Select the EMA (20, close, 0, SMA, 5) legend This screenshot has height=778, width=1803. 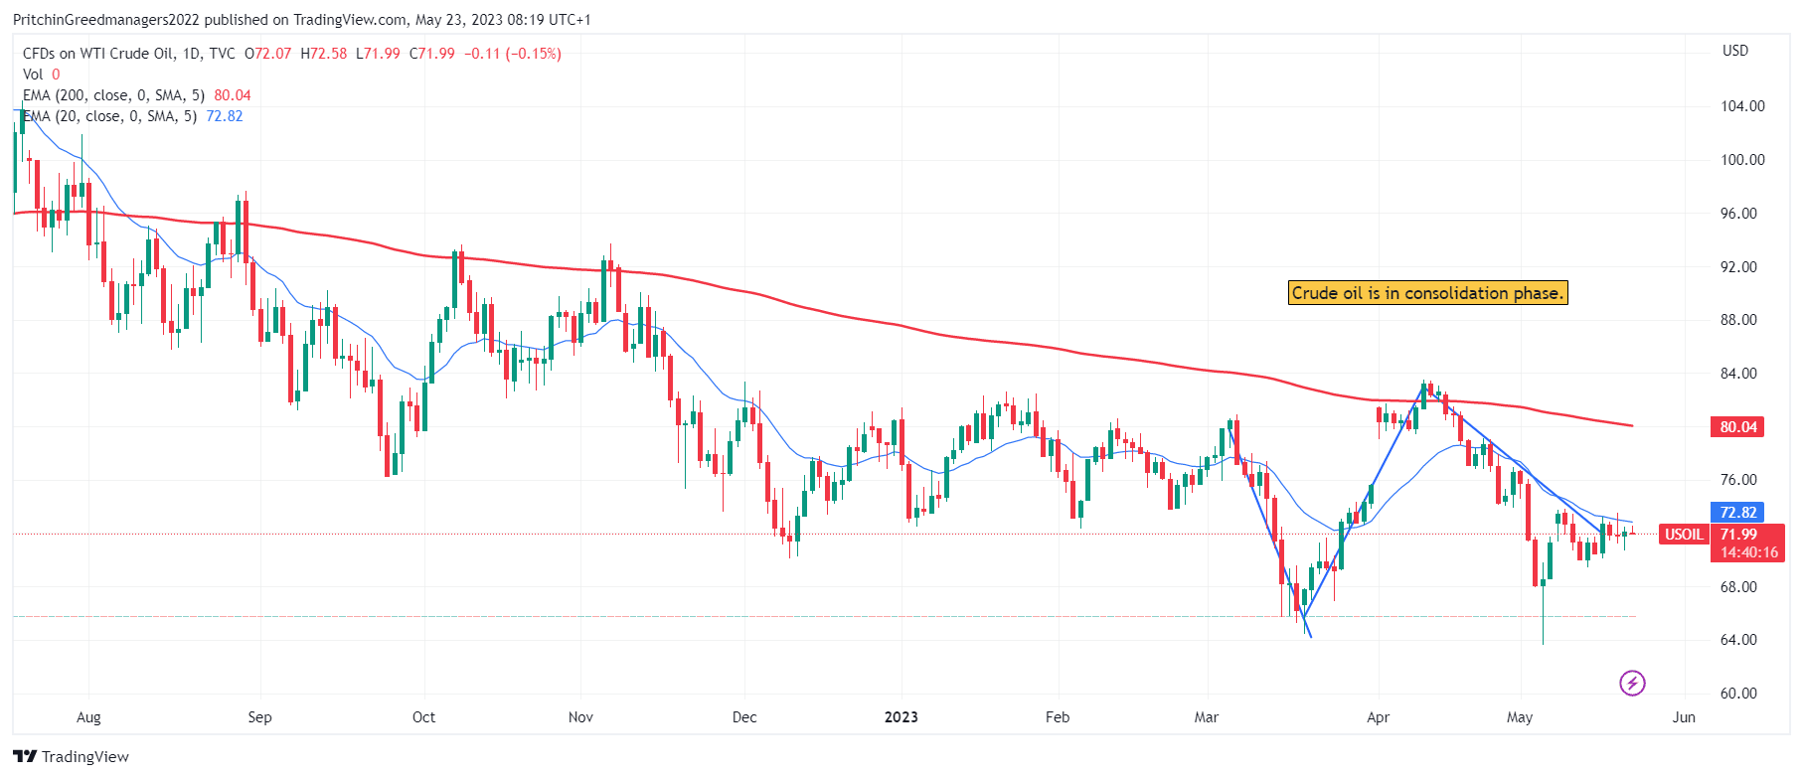click(x=109, y=116)
